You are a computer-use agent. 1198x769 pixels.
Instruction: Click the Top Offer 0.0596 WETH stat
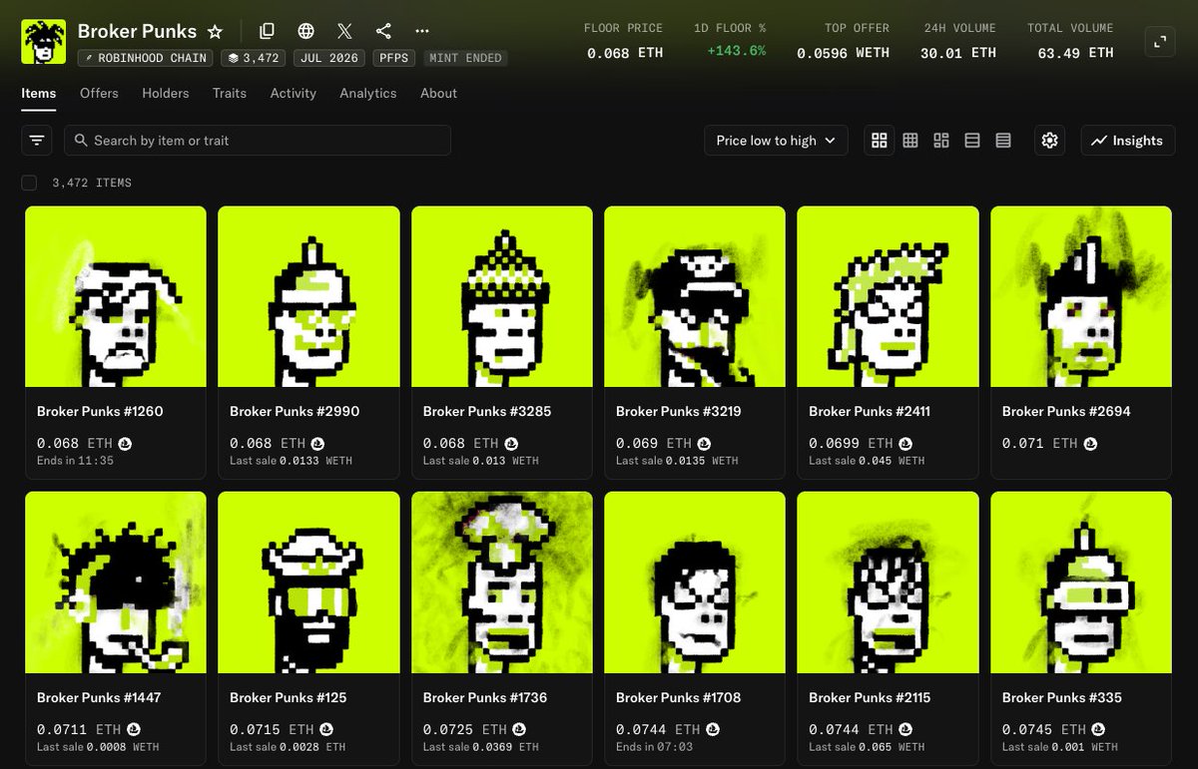843,41
